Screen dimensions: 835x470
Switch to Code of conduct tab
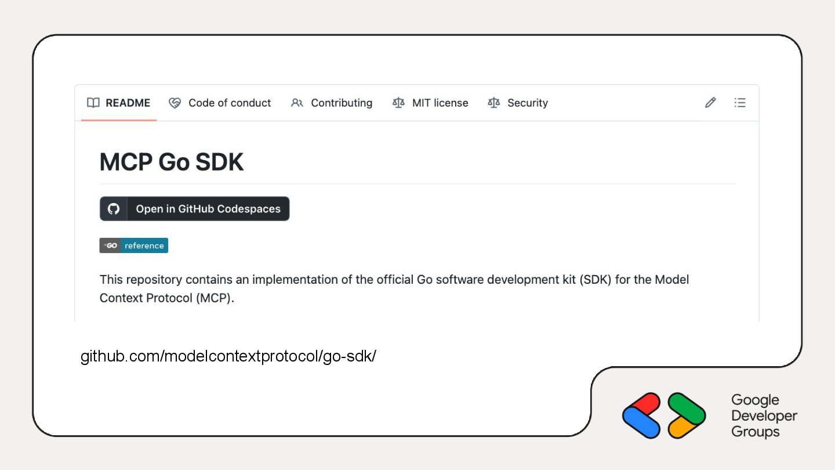(220, 103)
